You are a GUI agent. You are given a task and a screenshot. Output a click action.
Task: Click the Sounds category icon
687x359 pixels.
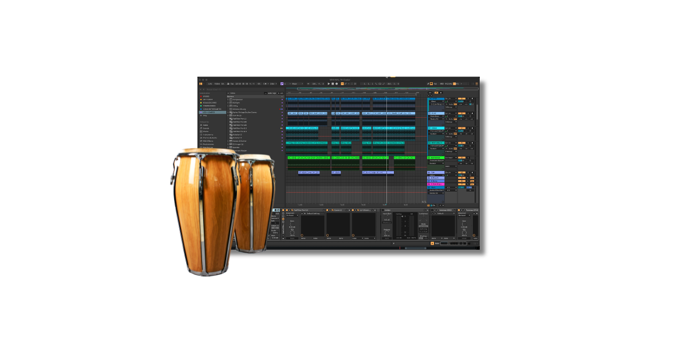[x=201, y=128]
